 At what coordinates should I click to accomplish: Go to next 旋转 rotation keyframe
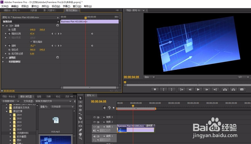point(58,46)
